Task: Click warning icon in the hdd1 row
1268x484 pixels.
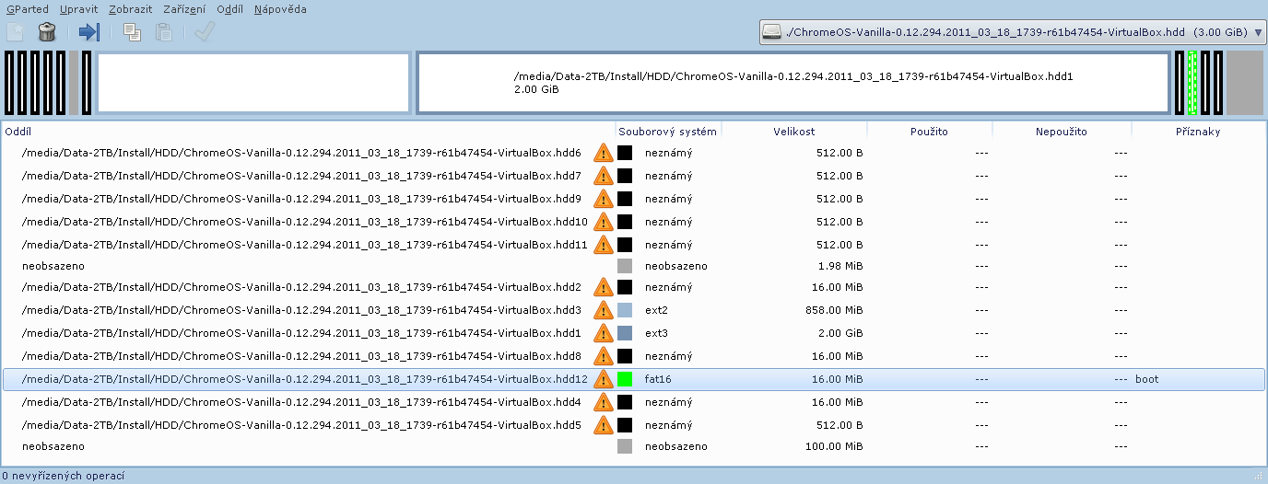Action: pyautogui.click(x=603, y=333)
